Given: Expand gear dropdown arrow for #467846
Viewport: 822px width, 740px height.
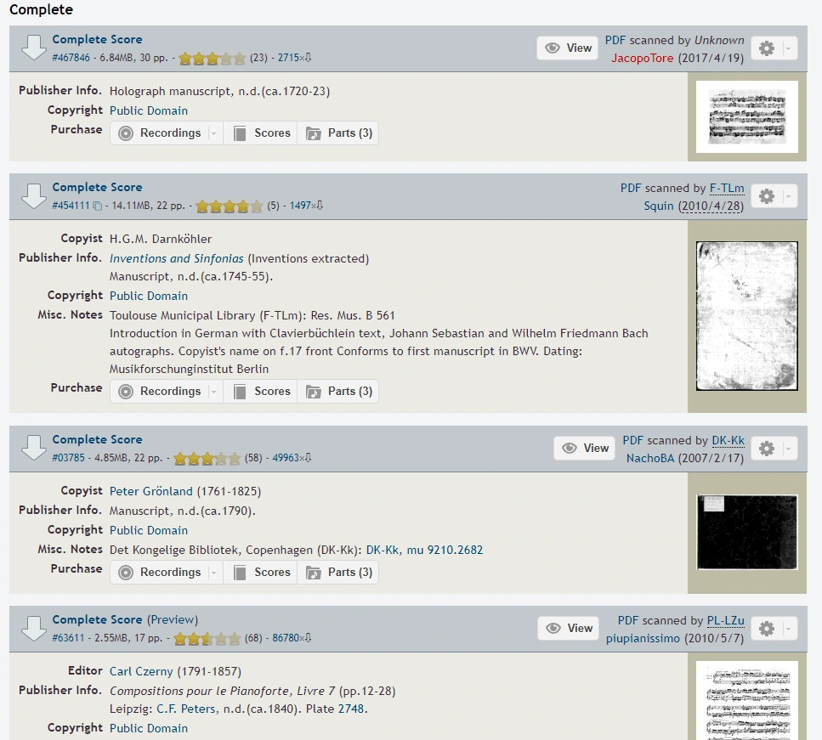Looking at the screenshot, I should click(x=788, y=48).
